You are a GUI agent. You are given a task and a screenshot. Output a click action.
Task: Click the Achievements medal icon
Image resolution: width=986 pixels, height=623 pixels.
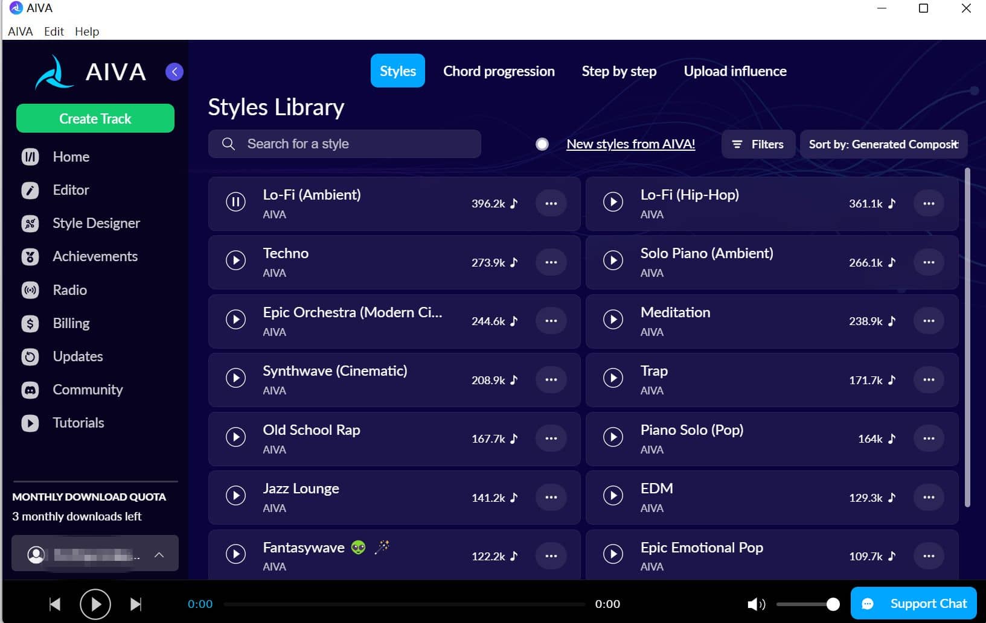pos(30,257)
